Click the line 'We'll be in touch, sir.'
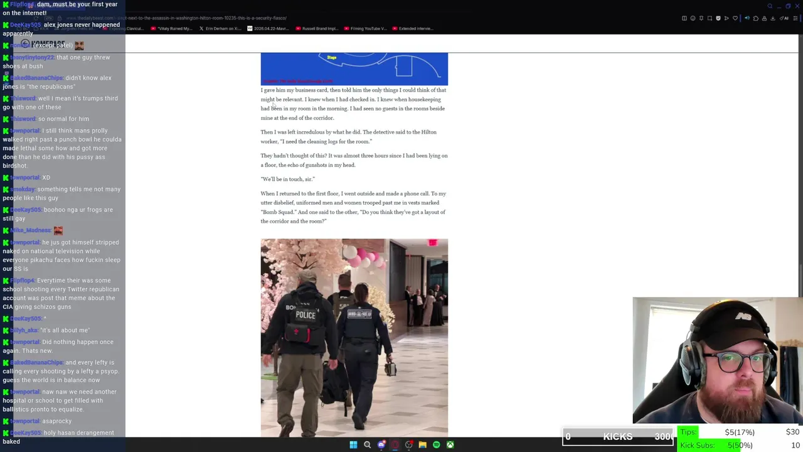Screen dimensions: 803x452 (287, 179)
